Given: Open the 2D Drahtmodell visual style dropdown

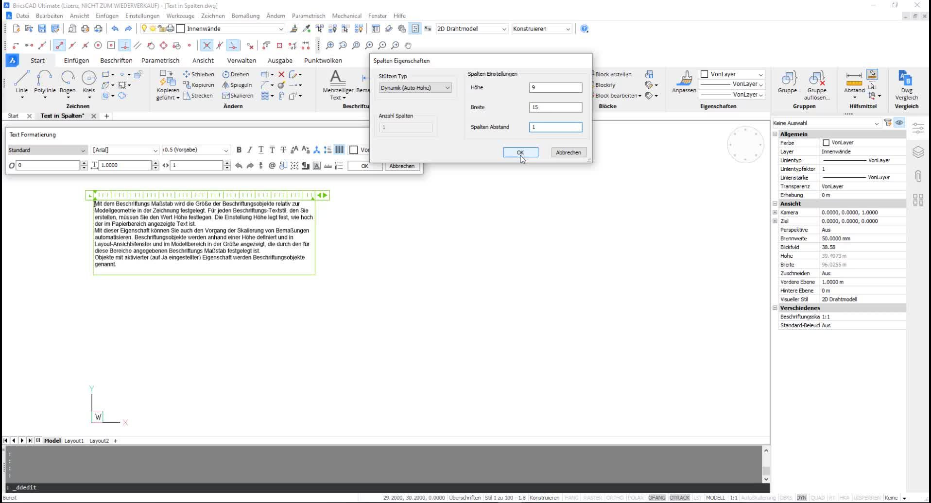Looking at the screenshot, I should [472, 29].
